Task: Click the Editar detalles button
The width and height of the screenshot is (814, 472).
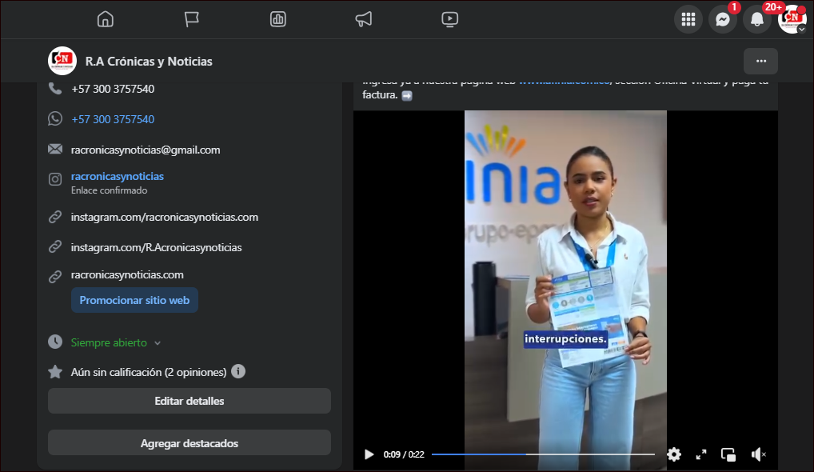Action: tap(190, 401)
